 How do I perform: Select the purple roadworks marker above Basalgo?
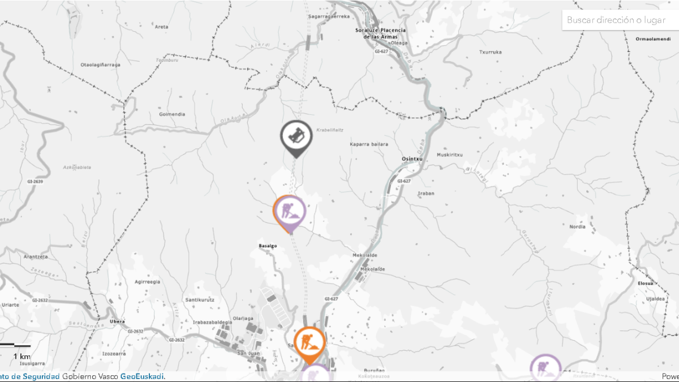pyautogui.click(x=290, y=212)
